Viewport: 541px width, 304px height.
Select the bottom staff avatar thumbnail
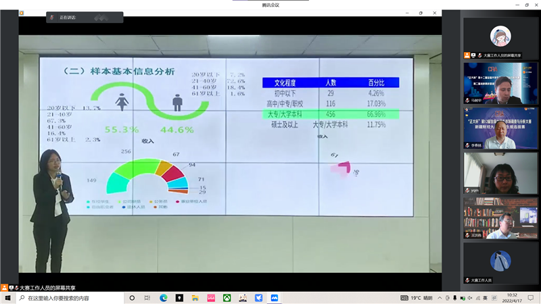[x=500, y=262]
